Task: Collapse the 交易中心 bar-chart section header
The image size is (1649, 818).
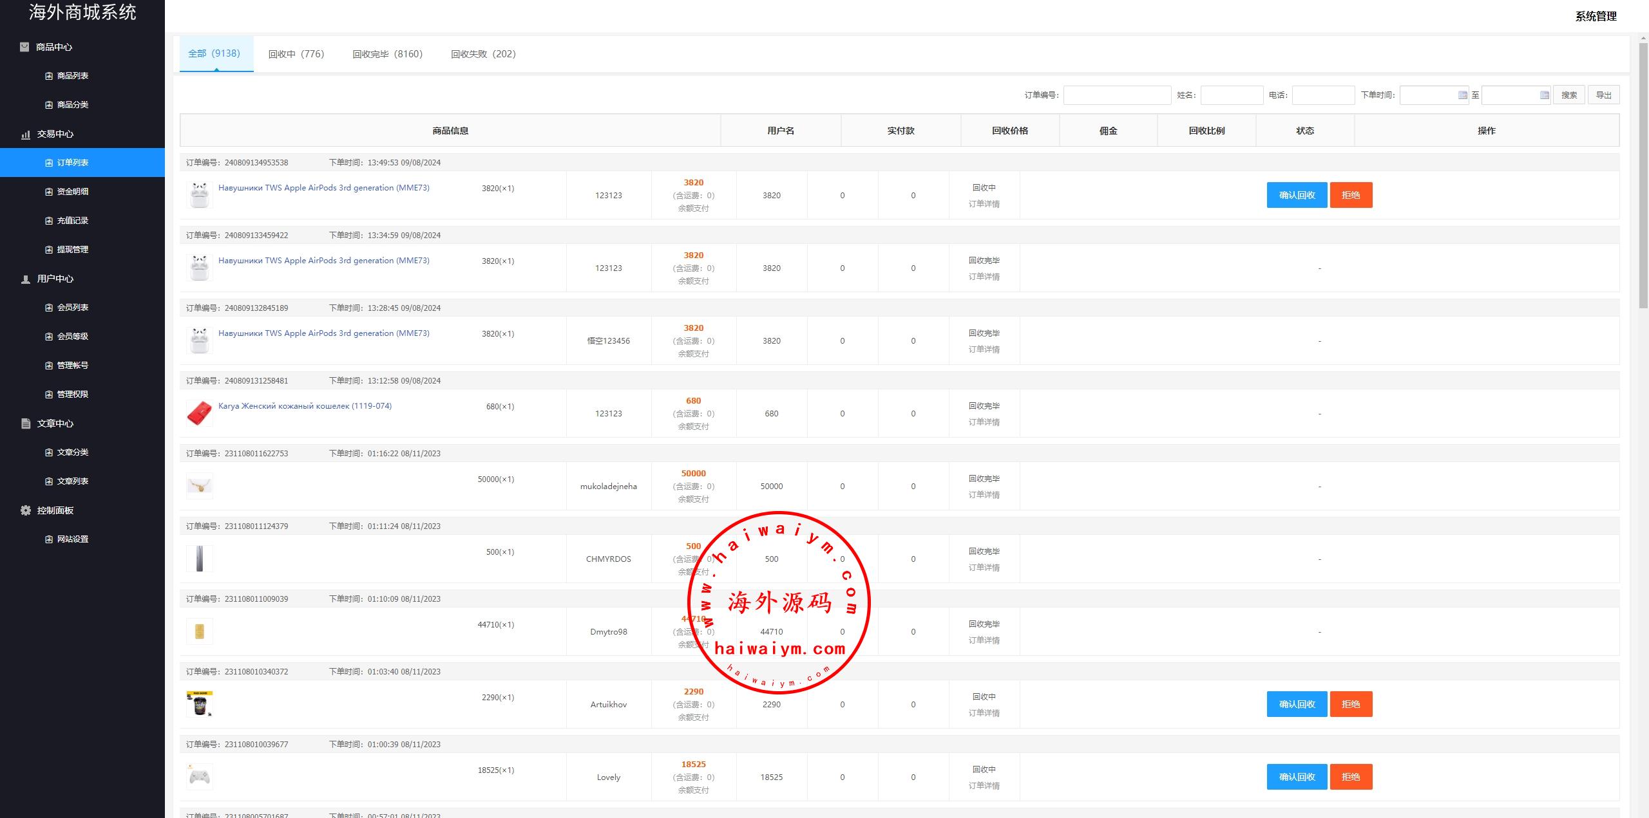Action: (55, 134)
